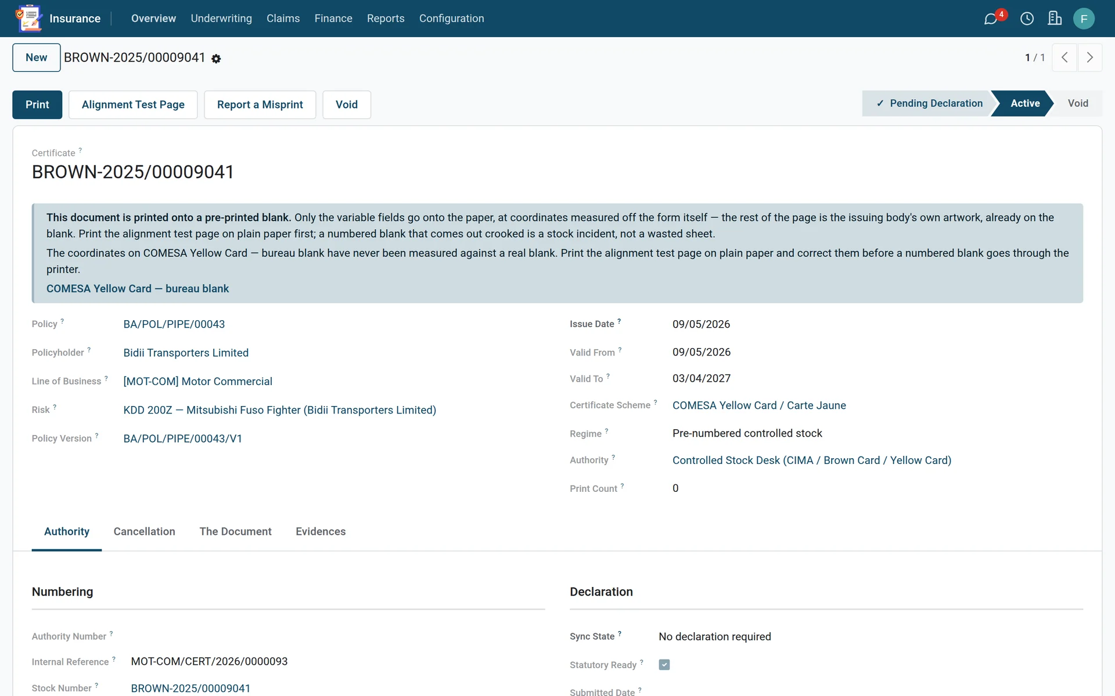Select the Active status stage
This screenshot has width=1115, height=696.
pos(1025,103)
